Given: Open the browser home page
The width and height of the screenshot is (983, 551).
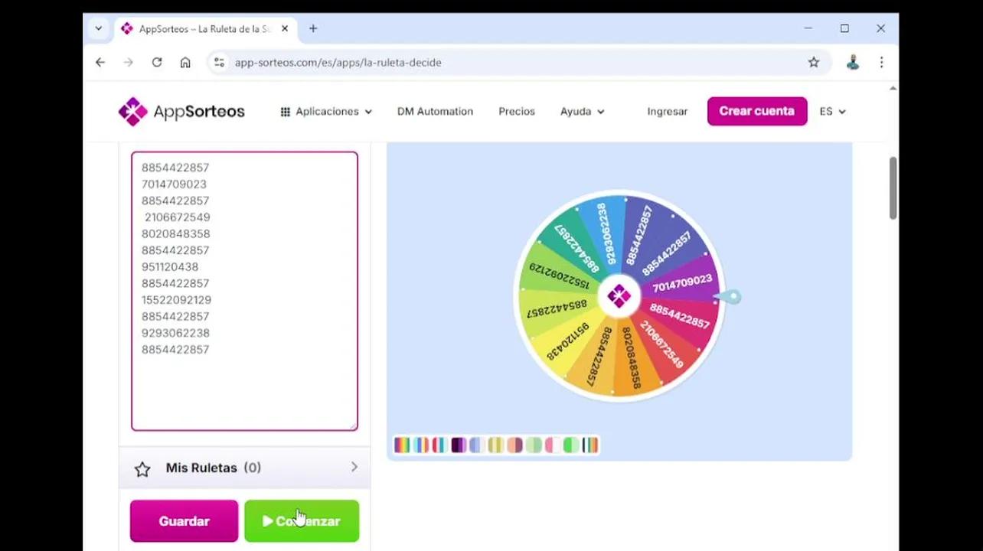Looking at the screenshot, I should [x=185, y=63].
